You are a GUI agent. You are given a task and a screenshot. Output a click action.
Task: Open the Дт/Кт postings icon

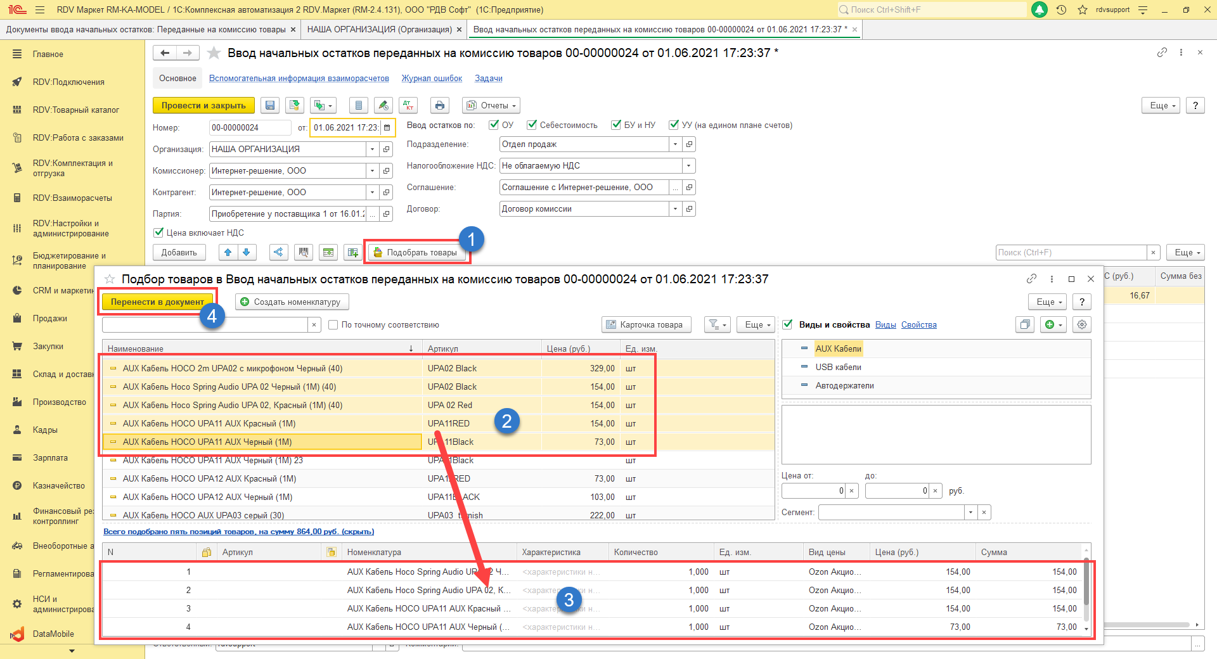pos(408,106)
